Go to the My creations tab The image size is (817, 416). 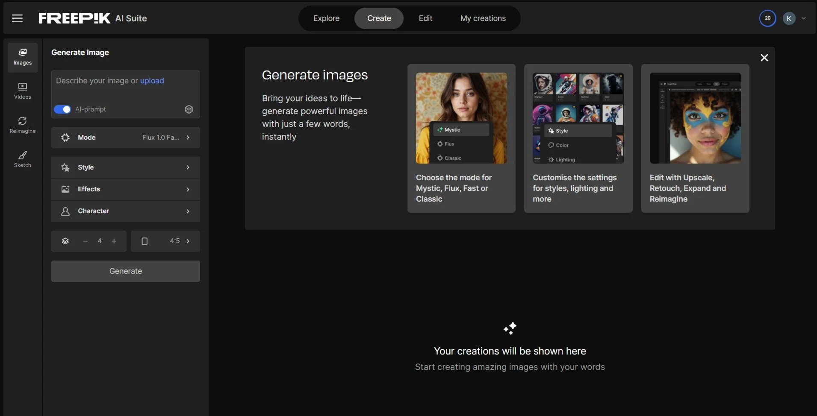click(483, 18)
